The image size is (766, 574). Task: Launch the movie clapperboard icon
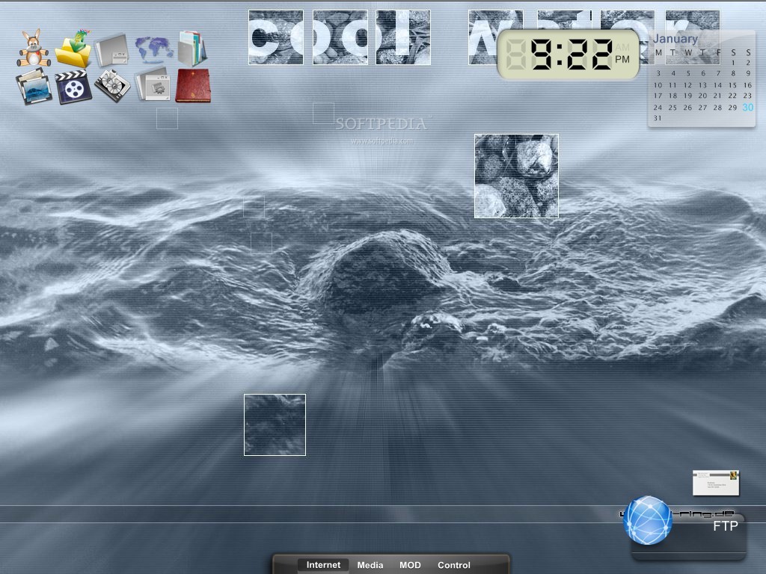[73, 87]
